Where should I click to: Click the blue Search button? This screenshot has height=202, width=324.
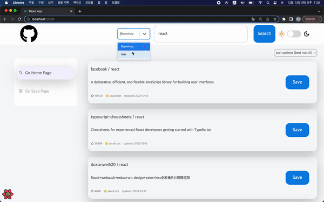pos(264,34)
